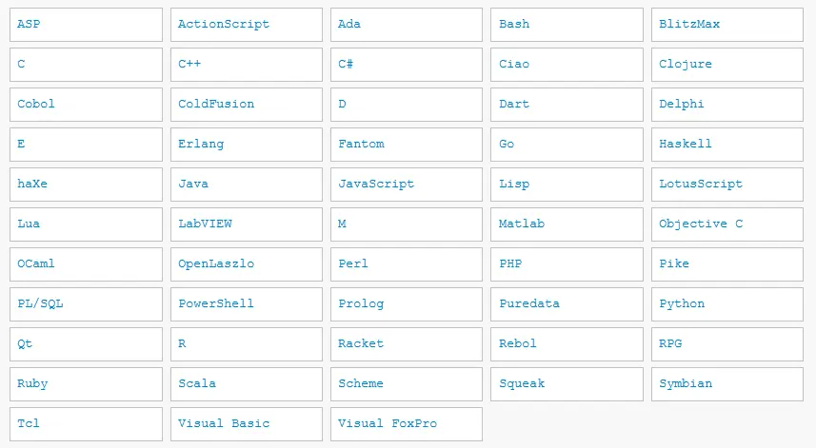Open the LotusScript language link
This screenshot has width=816, height=448.
(701, 184)
